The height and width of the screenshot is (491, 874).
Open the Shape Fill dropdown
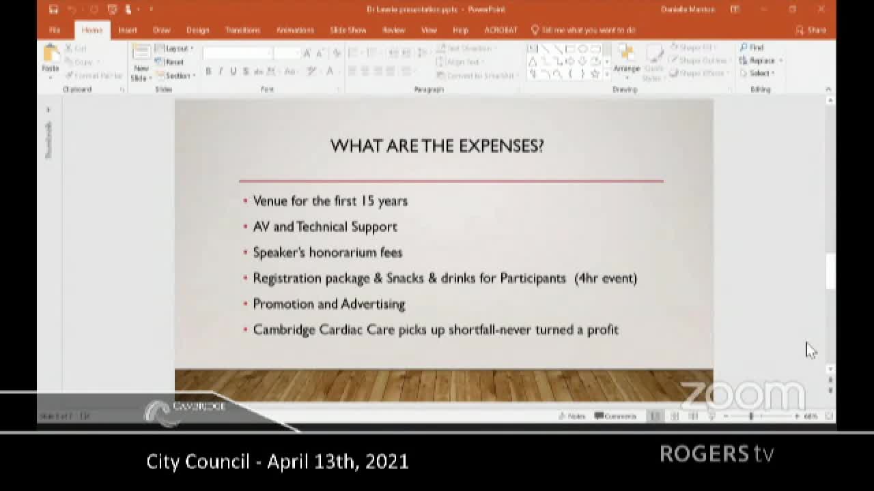click(692, 48)
